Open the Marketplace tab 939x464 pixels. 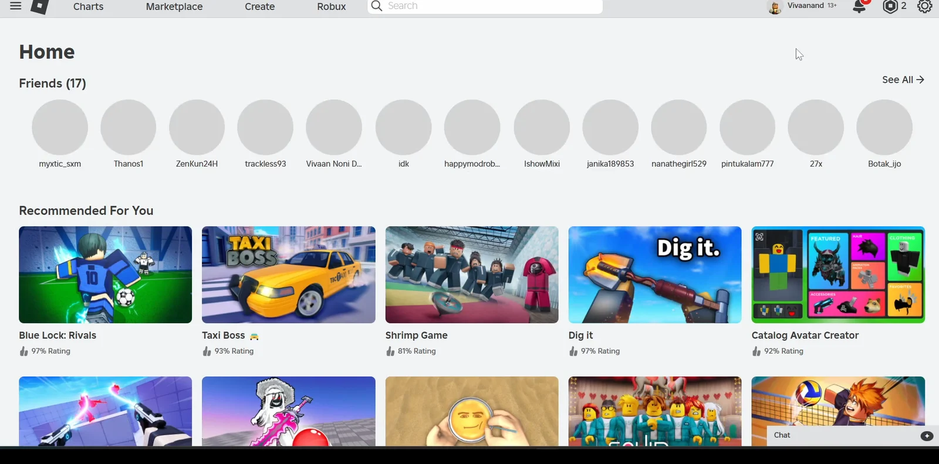174,6
